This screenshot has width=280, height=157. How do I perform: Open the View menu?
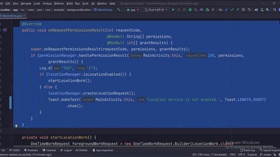[15, 3]
